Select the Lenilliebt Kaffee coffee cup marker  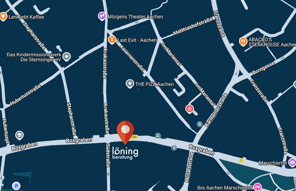coord(3,16)
